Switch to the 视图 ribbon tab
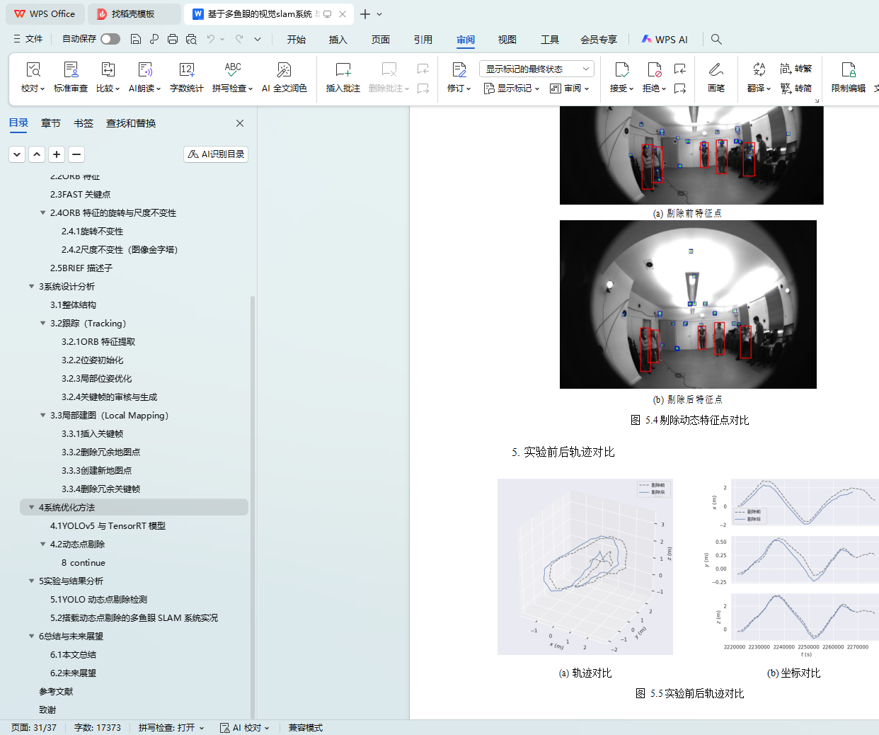 (x=507, y=40)
